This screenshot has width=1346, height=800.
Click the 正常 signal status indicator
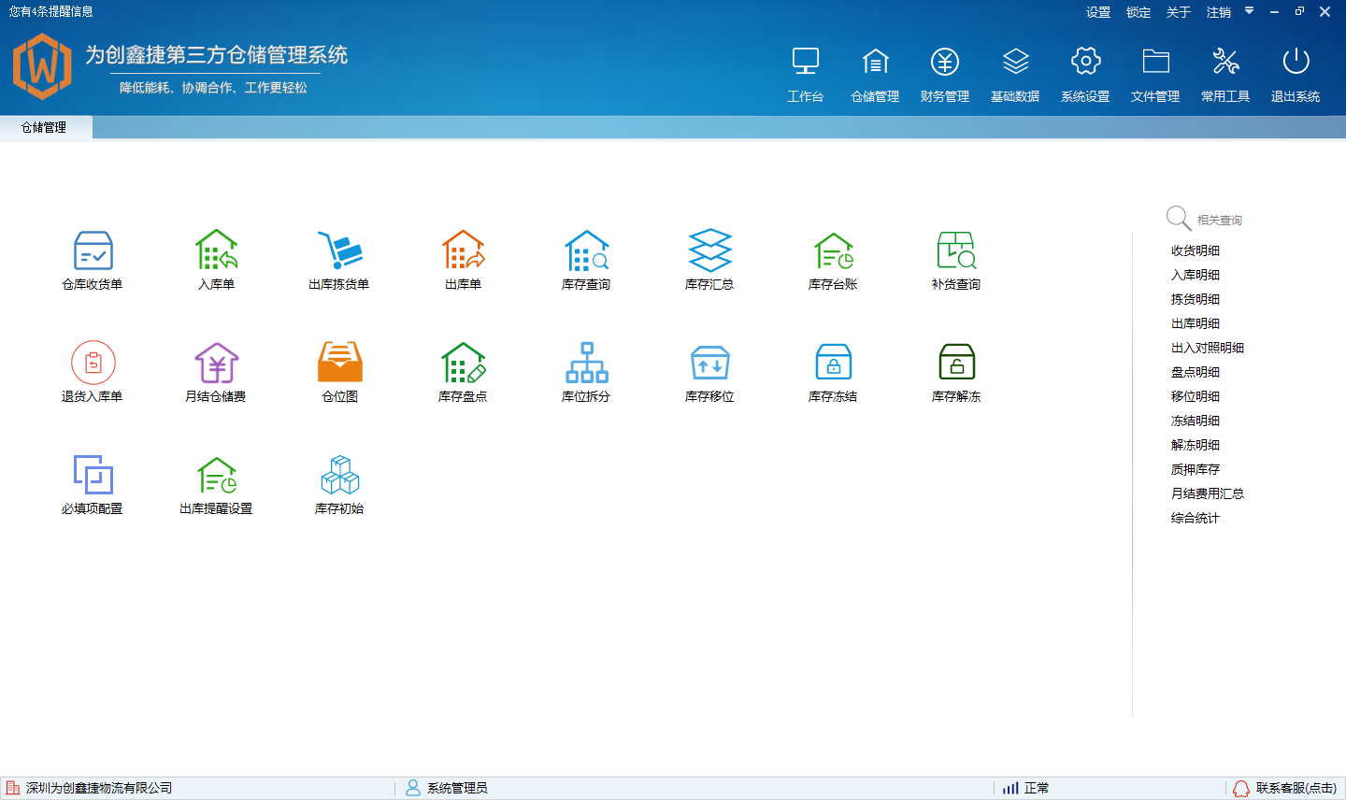point(1026,789)
